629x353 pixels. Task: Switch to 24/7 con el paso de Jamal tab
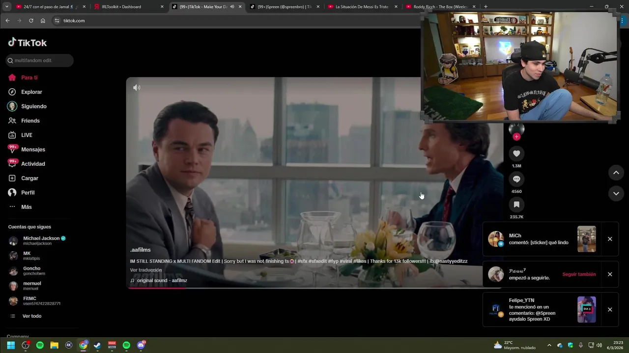coord(51,7)
